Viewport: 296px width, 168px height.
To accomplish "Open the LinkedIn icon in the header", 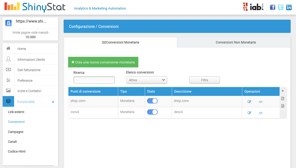I will [289, 7].
